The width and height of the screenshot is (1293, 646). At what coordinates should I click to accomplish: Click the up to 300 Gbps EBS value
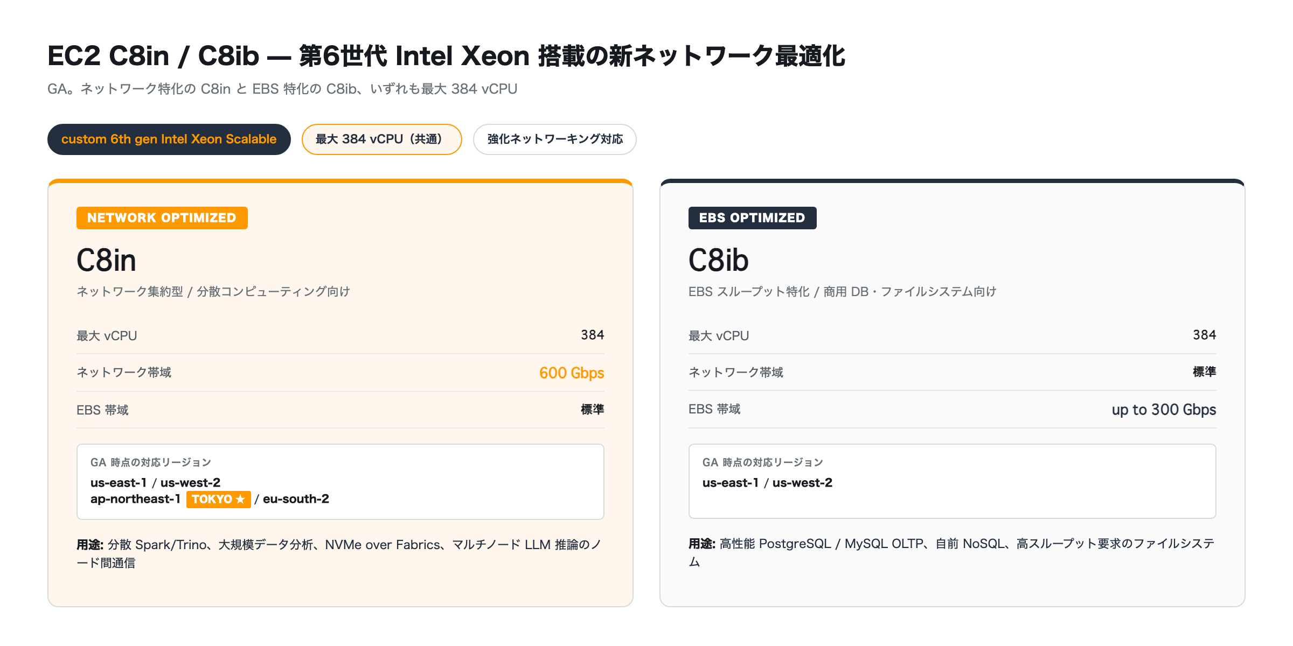coord(1164,410)
